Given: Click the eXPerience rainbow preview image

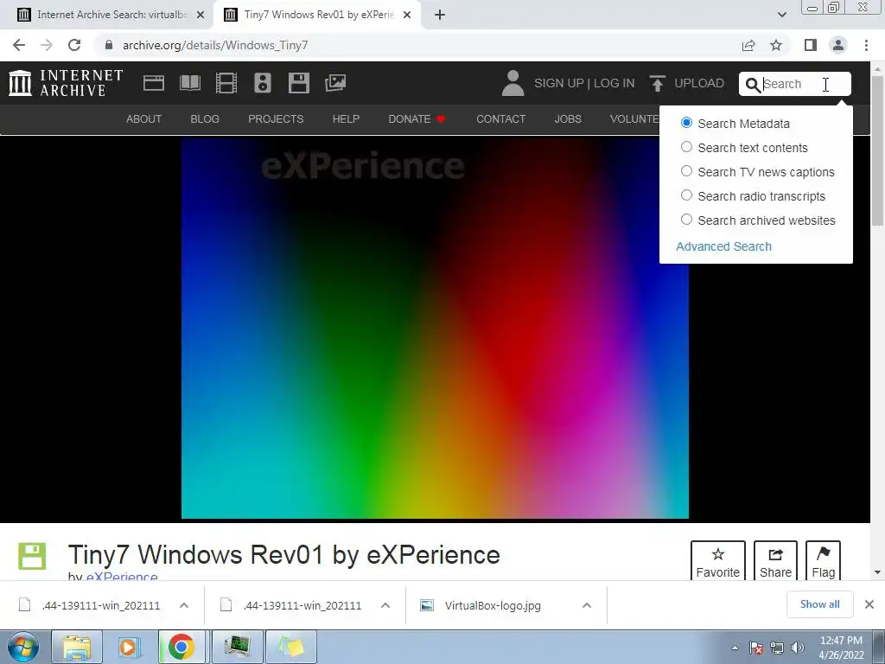Looking at the screenshot, I should (x=435, y=328).
